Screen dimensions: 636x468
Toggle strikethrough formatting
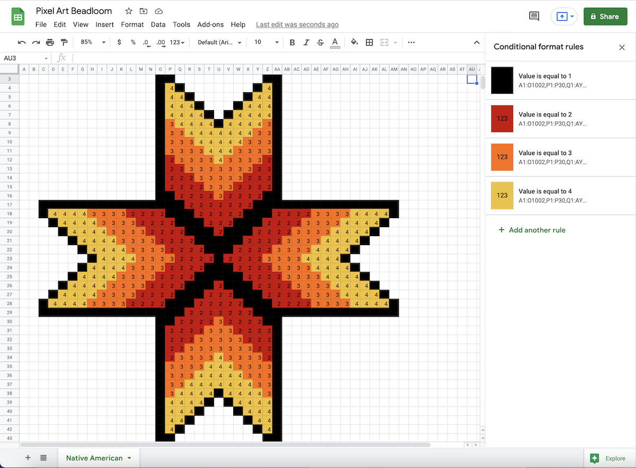tap(320, 42)
